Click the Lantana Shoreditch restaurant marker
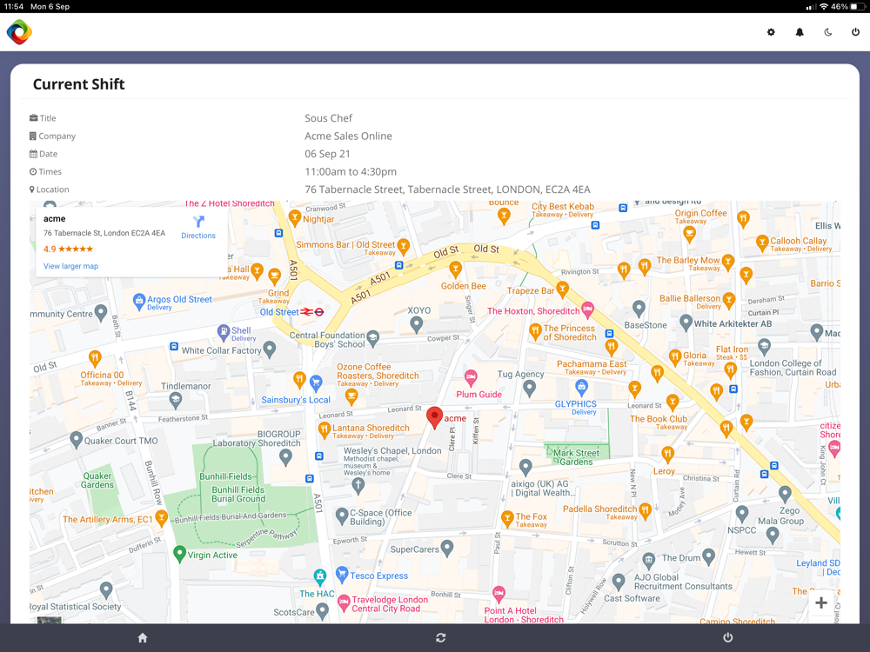 pos(324,429)
